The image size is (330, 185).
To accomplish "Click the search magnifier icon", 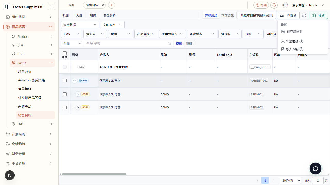I will pyautogui.click(x=169, y=44).
